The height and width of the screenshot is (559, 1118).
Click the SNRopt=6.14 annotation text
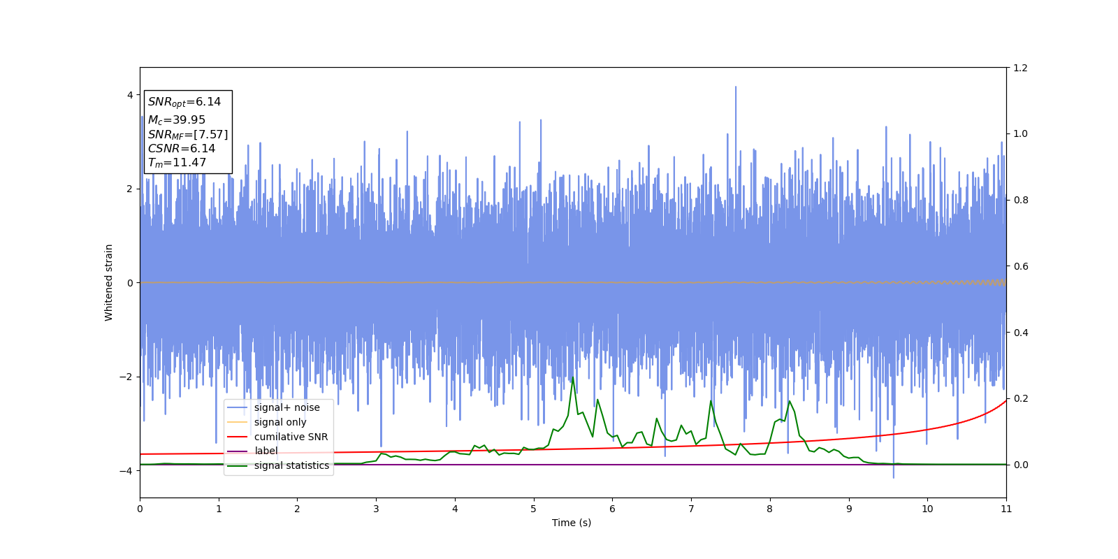click(x=184, y=102)
